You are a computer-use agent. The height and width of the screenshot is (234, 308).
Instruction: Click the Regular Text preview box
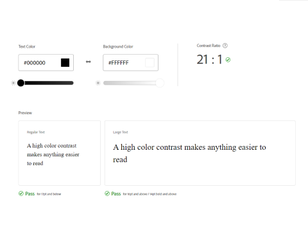(60, 153)
